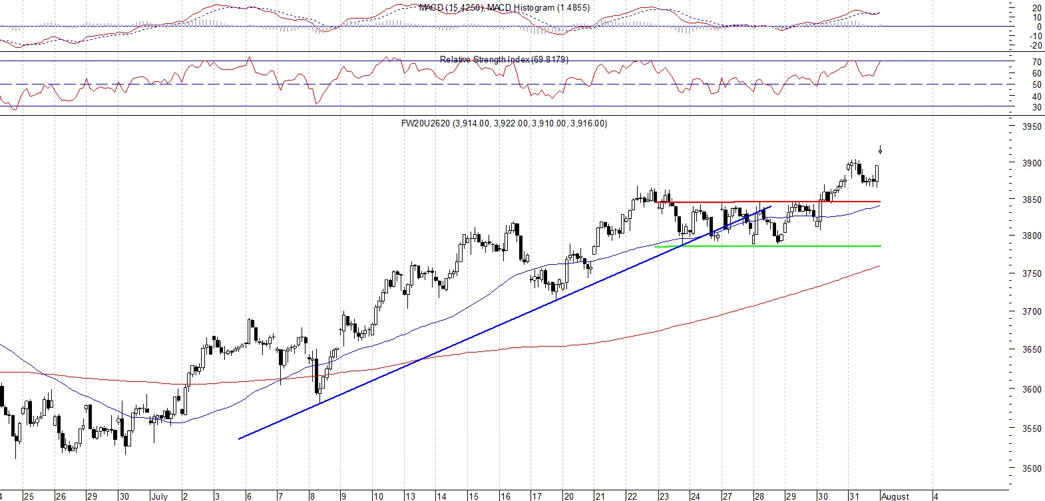
Task: Click the -10 value on MACD axis
Action: pos(1036,37)
